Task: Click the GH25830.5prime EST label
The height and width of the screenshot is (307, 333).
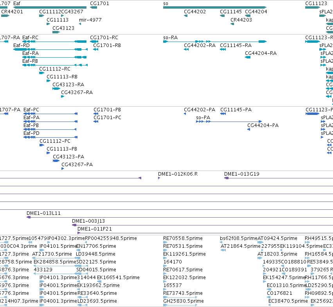Action: pos(184,301)
